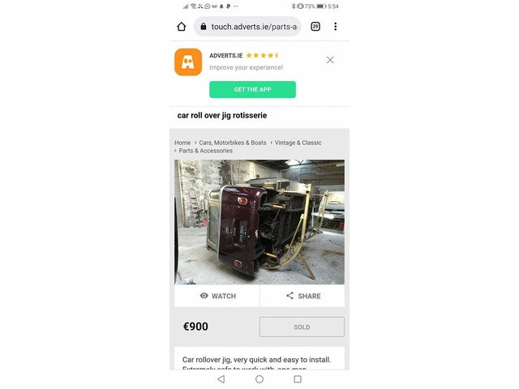Tap the SHARE button with share icon
This screenshot has width=519, height=389.
[302, 296]
